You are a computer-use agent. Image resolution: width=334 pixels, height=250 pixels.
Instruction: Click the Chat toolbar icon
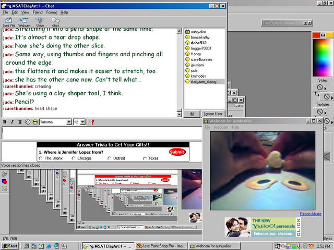point(55,21)
